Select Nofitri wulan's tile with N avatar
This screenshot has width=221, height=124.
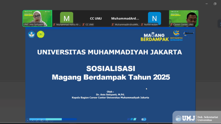pos(154,18)
